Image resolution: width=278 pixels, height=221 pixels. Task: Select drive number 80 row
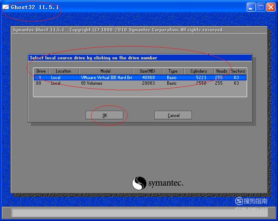click(x=140, y=83)
